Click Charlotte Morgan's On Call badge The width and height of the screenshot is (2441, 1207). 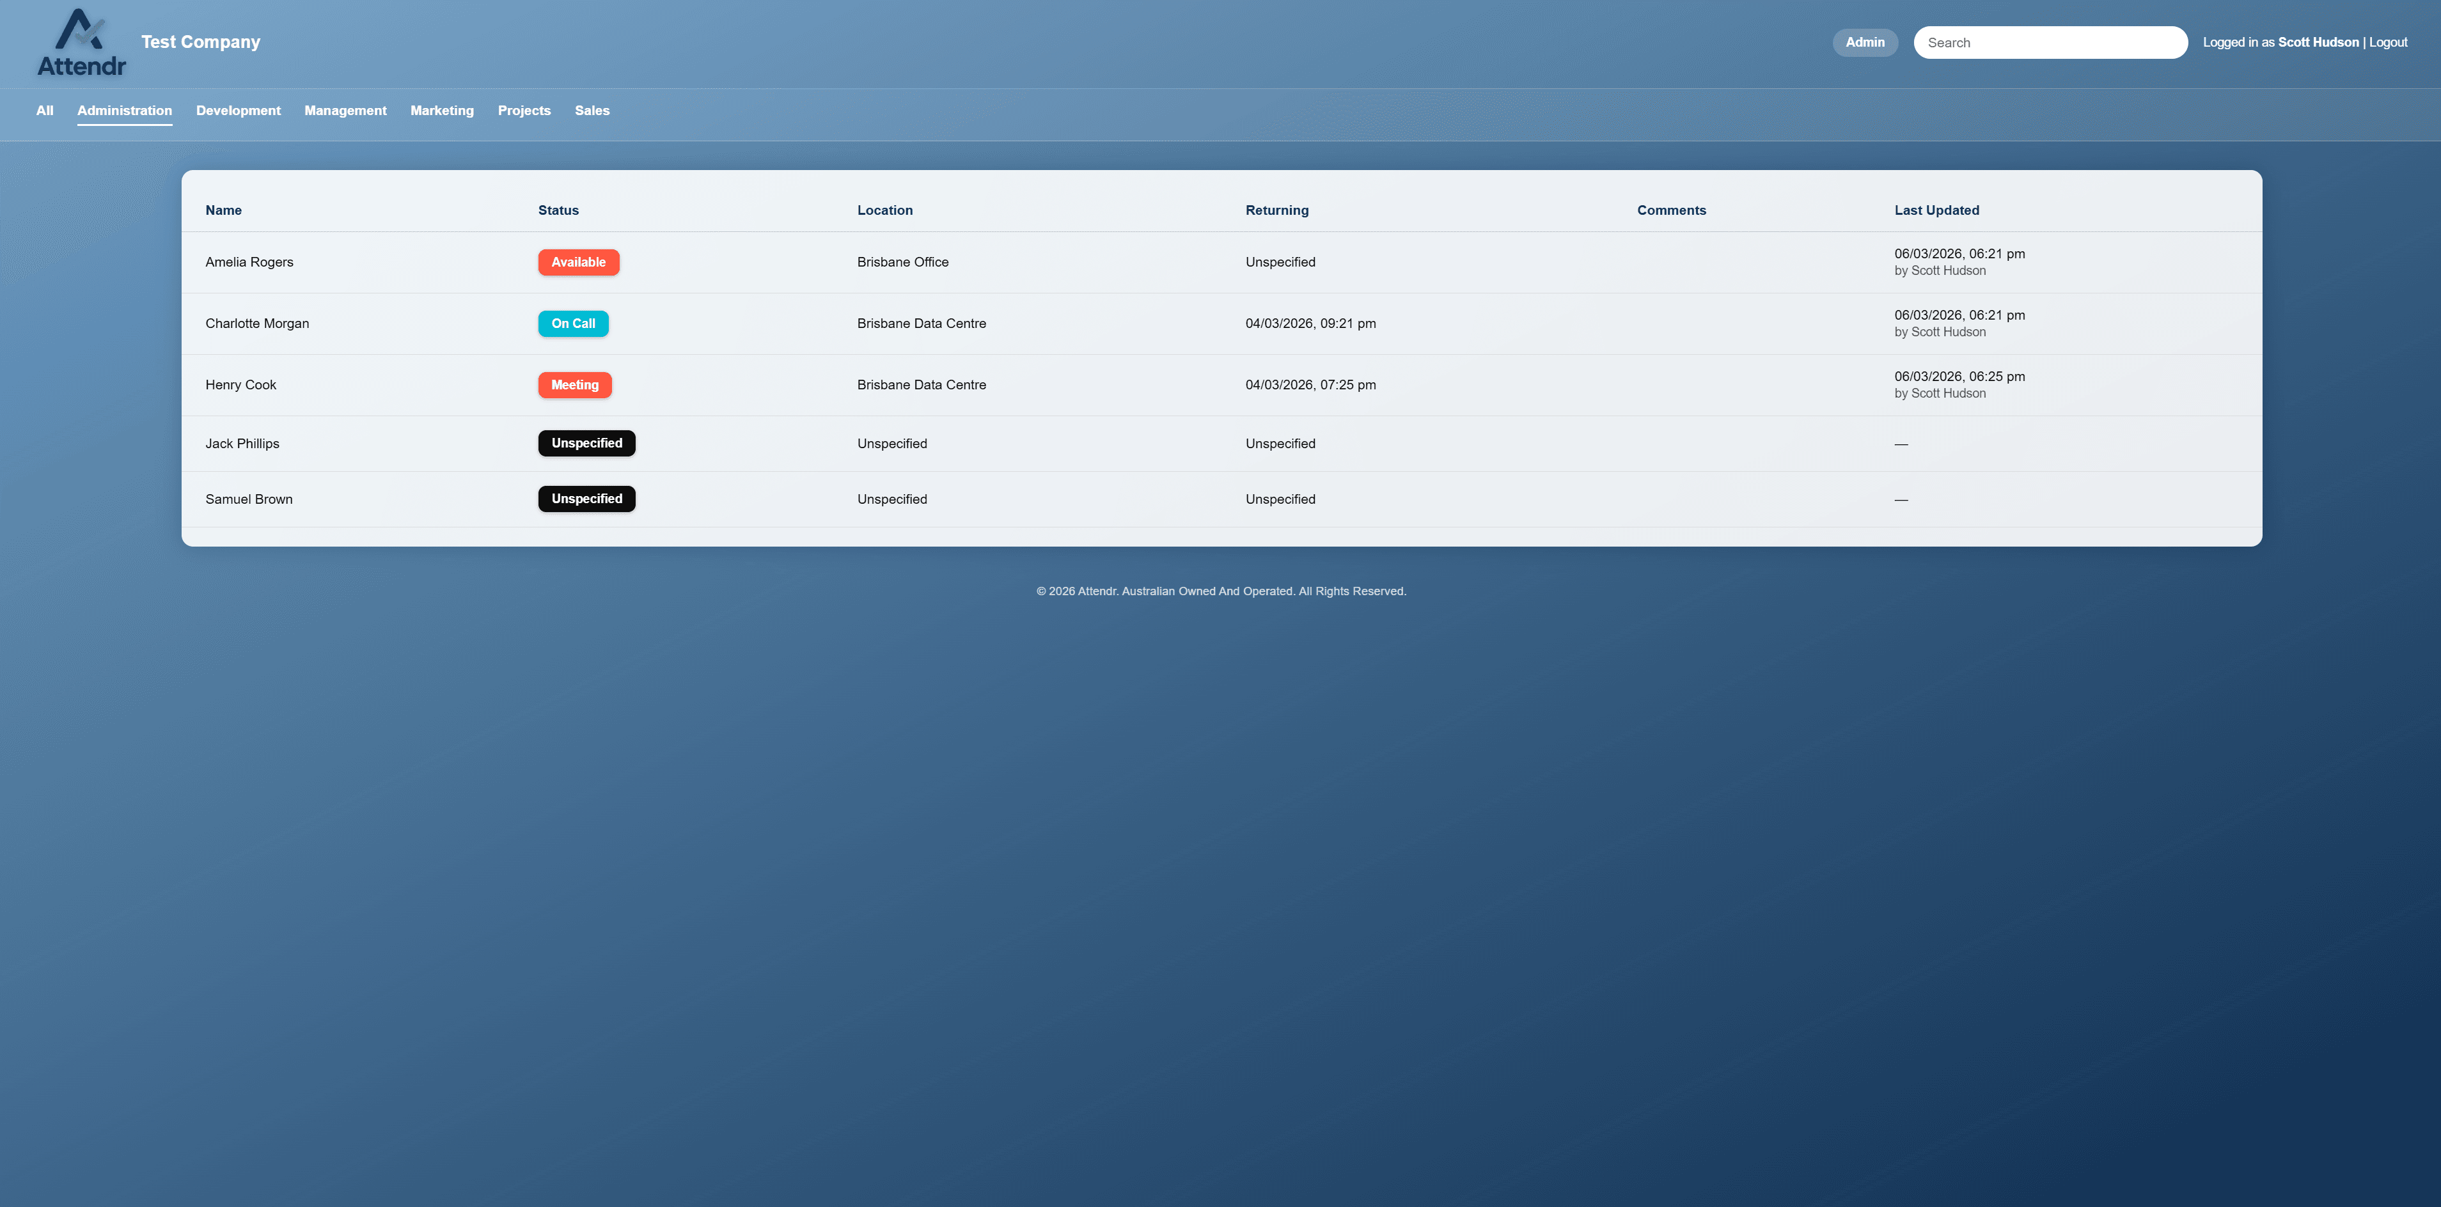(573, 323)
